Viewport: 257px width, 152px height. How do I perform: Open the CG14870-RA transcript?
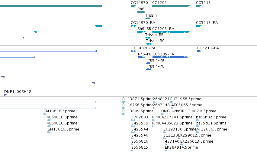coord(133,26)
